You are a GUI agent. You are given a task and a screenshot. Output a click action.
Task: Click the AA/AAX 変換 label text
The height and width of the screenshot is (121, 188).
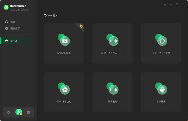coord(64,53)
